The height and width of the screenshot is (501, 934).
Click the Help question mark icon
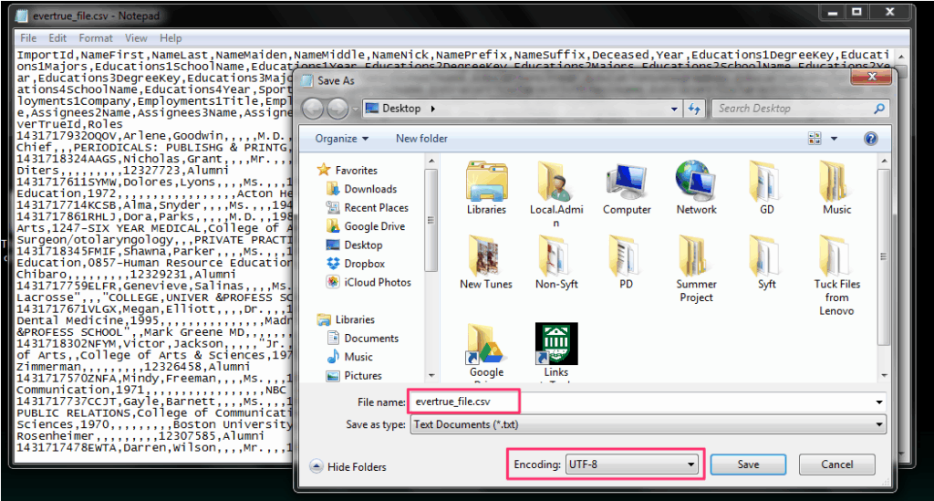[870, 139]
